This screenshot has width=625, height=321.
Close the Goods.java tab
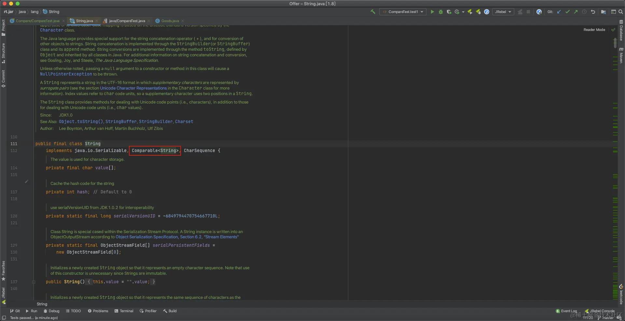[x=183, y=21]
